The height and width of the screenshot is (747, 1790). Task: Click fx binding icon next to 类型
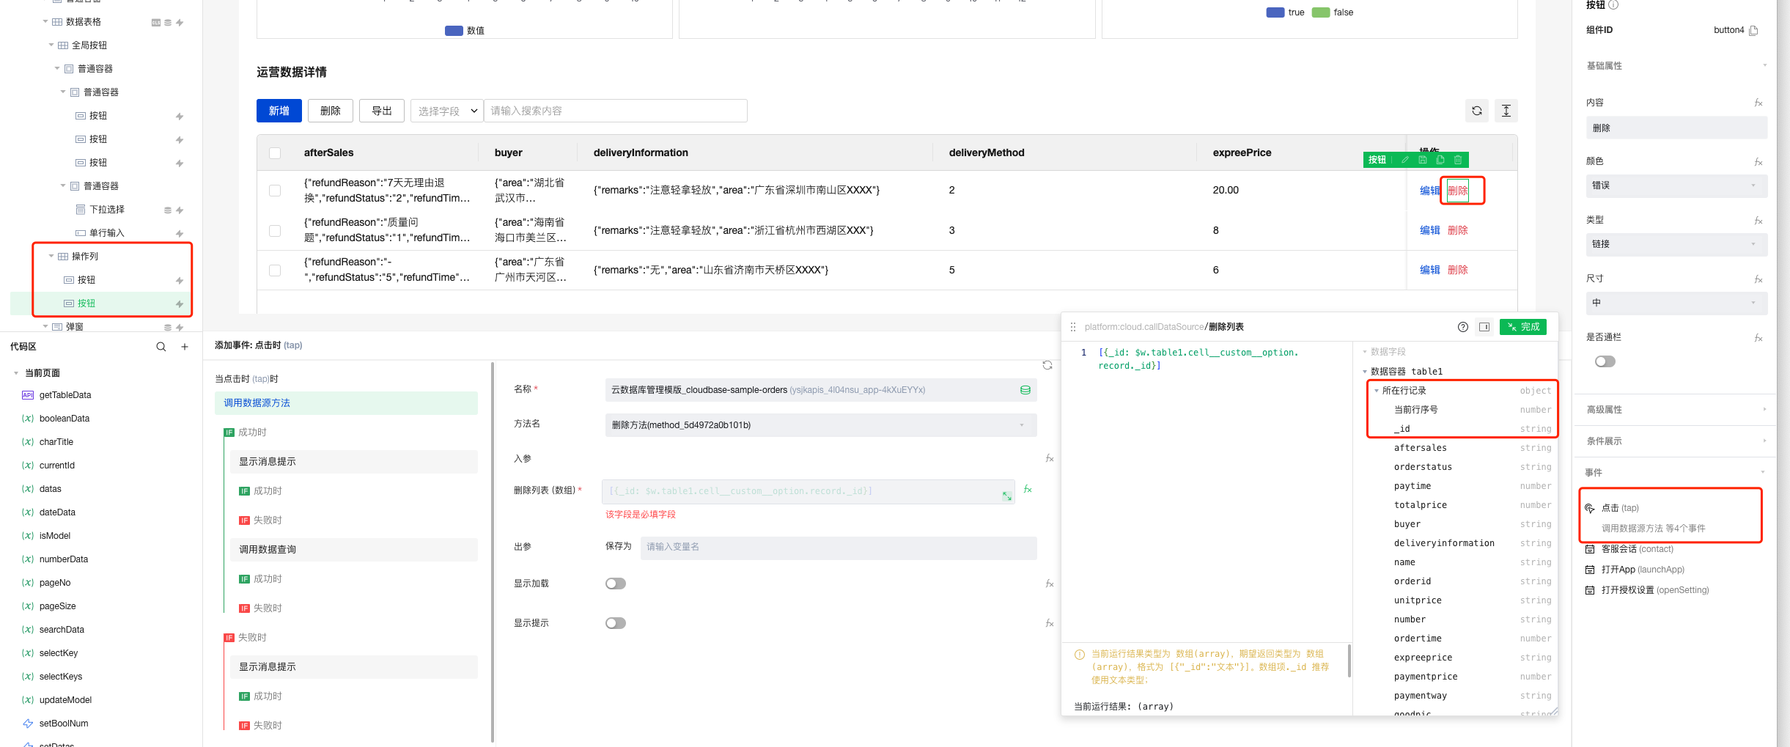point(1758,220)
